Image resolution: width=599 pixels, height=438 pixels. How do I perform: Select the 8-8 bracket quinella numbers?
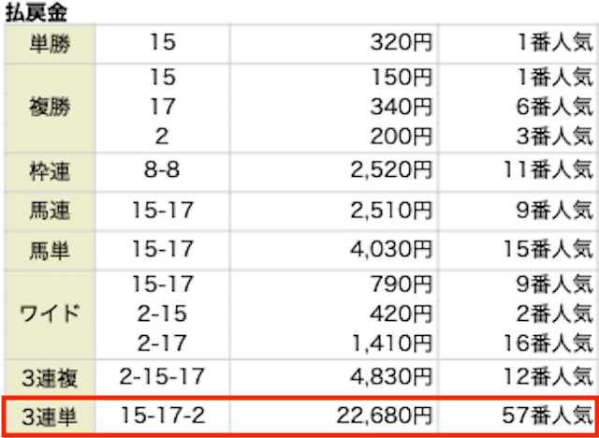click(162, 171)
